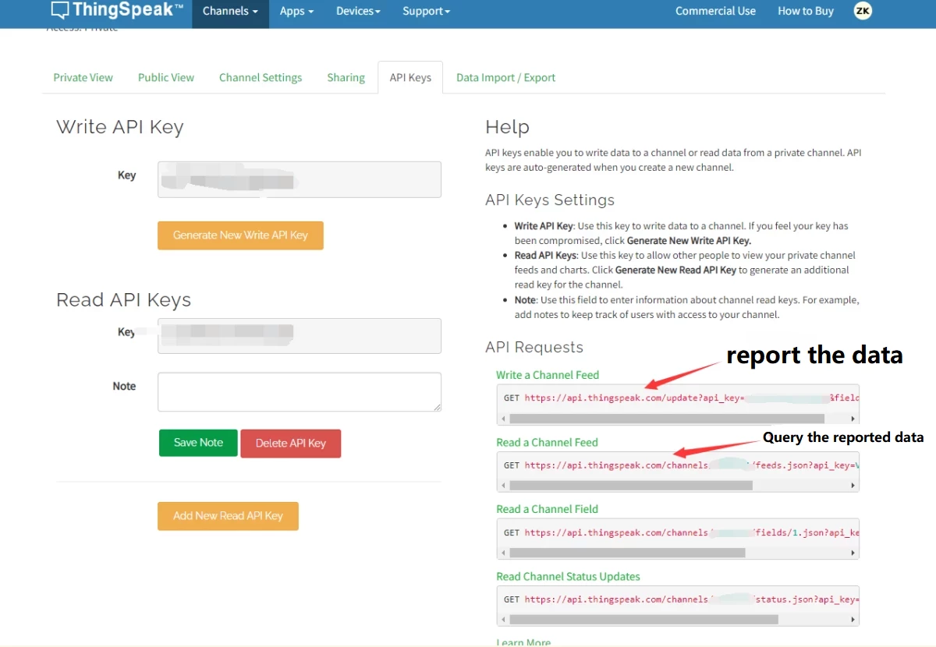Click right scroll arrow in Read Channel Status Updates box
Image resolution: width=936 pixels, height=647 pixels.
(x=853, y=620)
